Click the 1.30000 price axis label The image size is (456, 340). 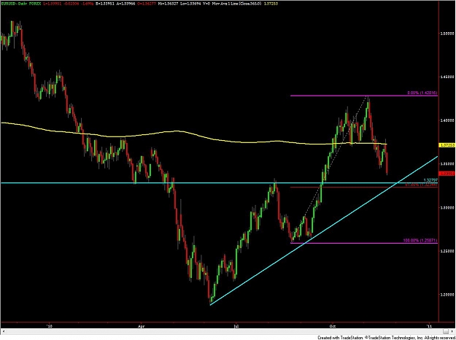pyautogui.click(x=447, y=207)
